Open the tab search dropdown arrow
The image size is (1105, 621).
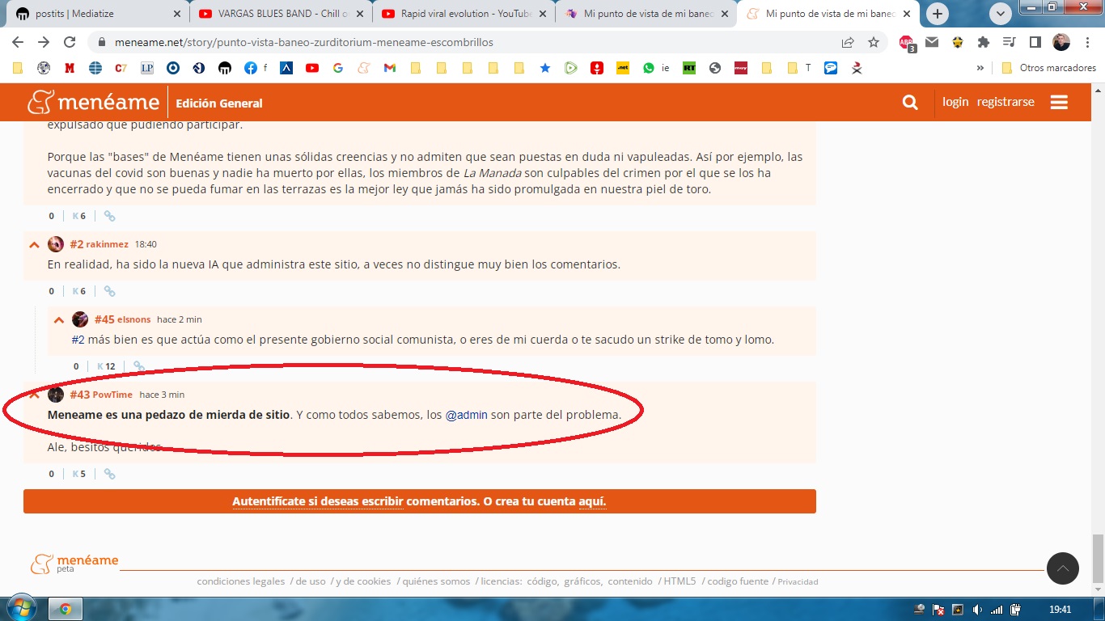(x=1001, y=13)
